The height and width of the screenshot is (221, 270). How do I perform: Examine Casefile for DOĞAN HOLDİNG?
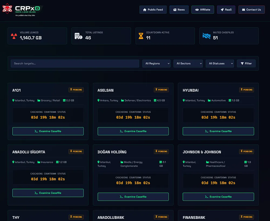coord(133,196)
